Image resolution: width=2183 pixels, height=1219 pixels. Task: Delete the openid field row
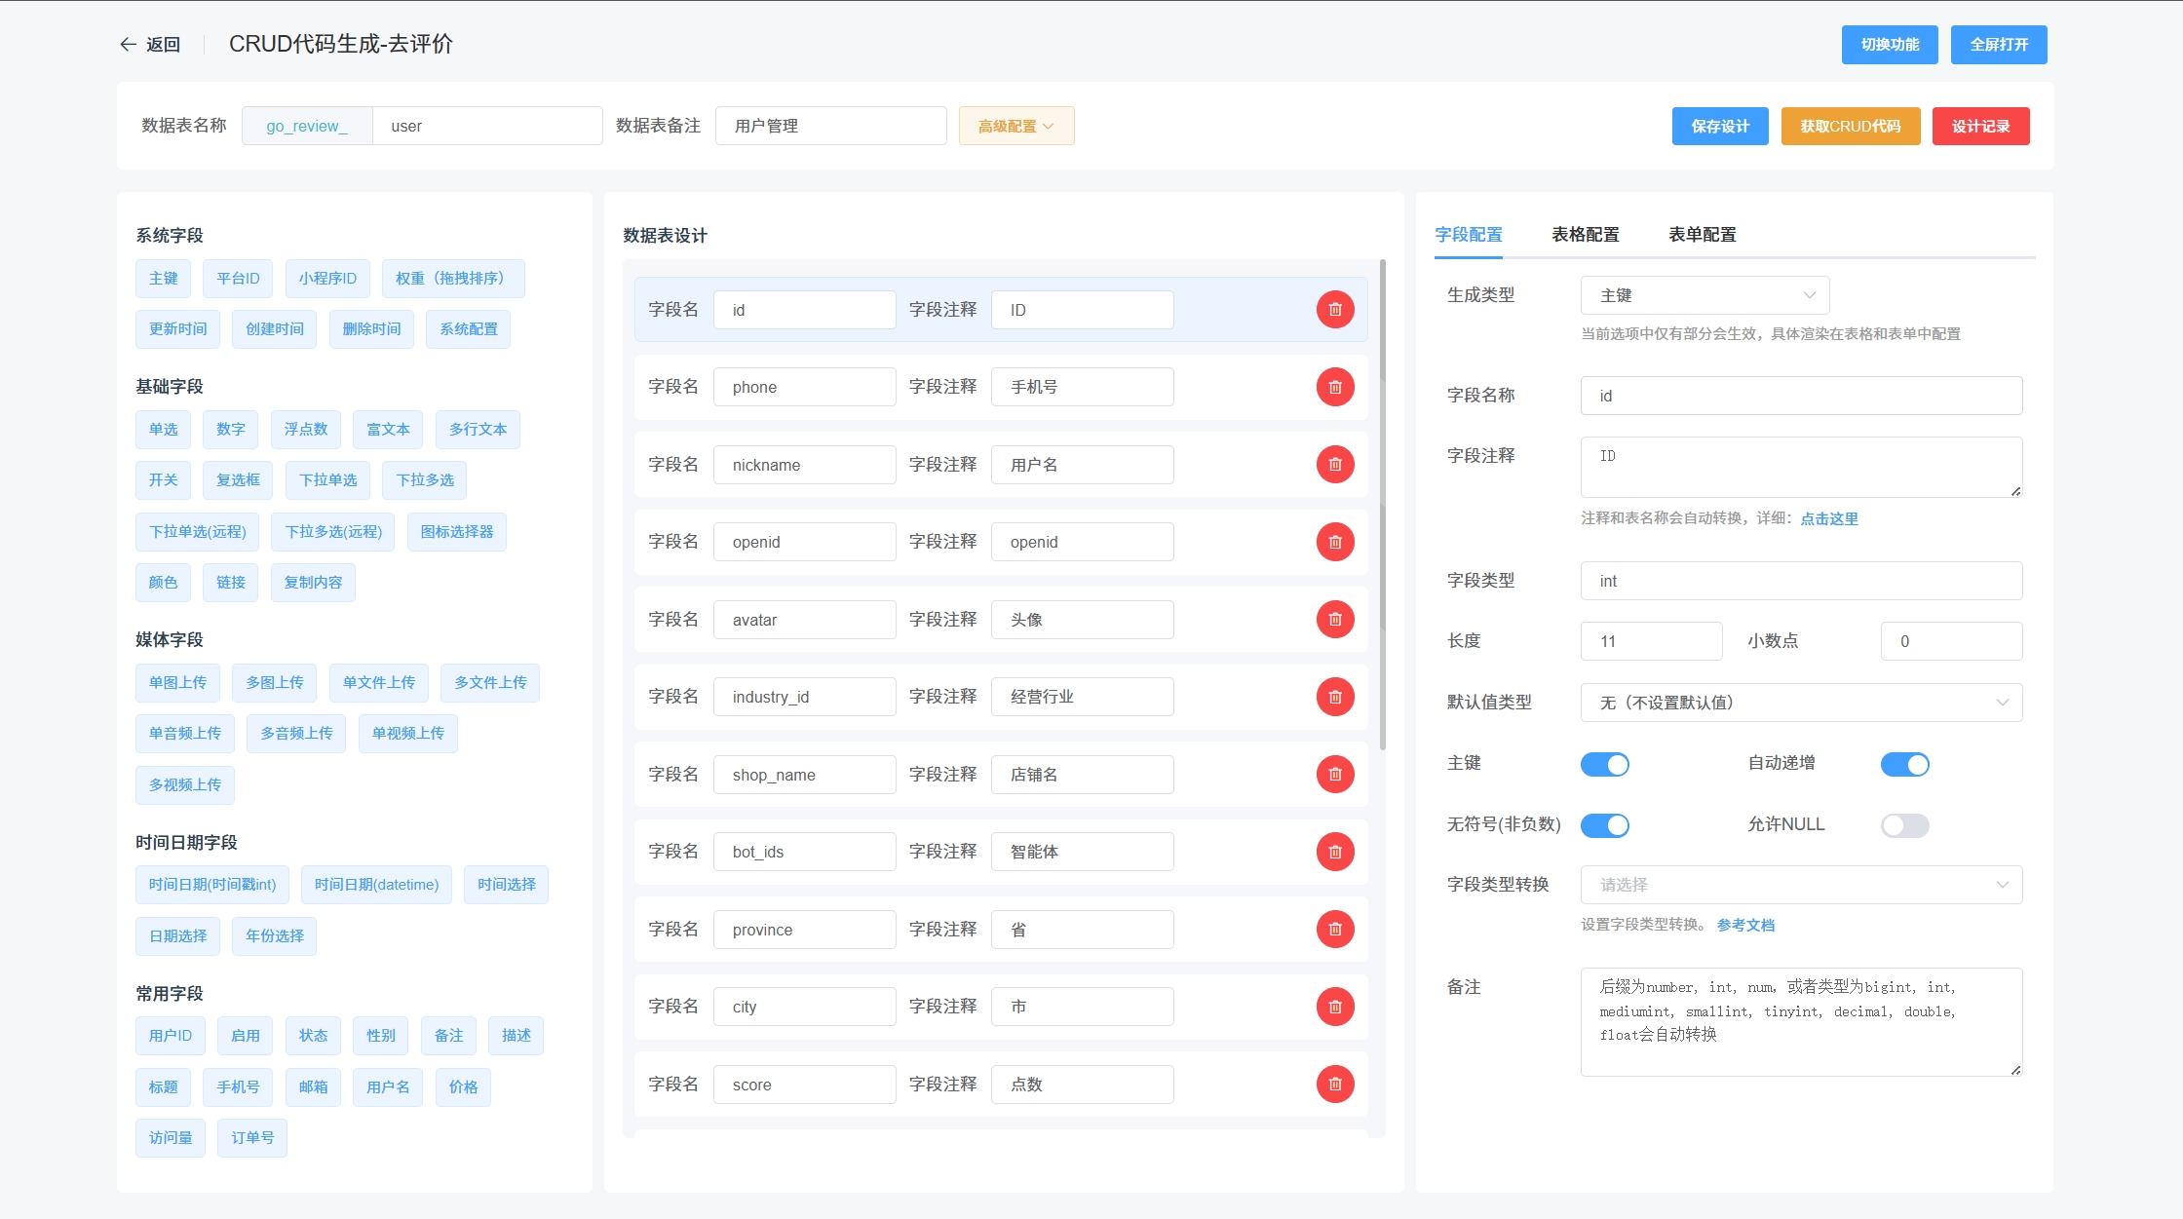point(1335,542)
